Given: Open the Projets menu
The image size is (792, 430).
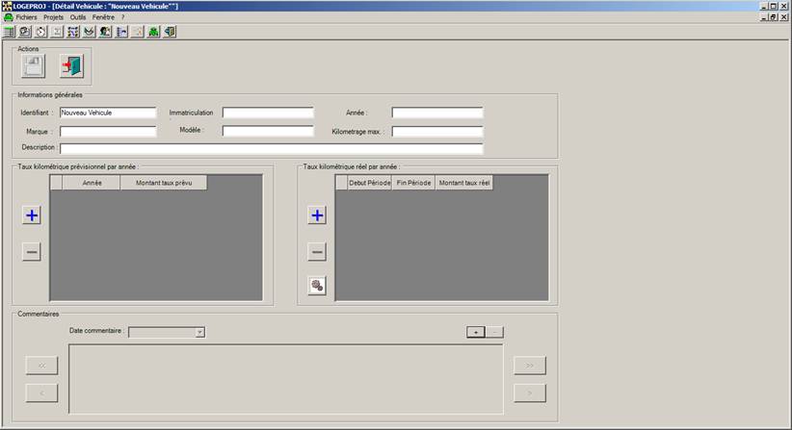Looking at the screenshot, I should (x=54, y=17).
